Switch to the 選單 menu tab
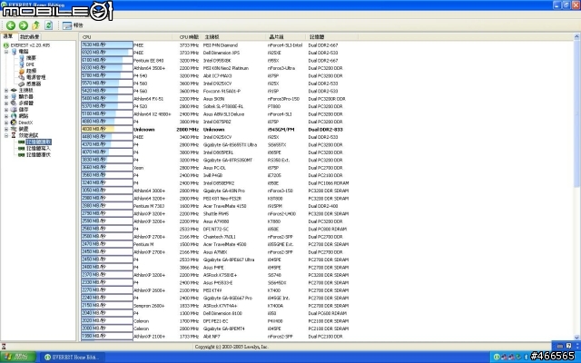Viewport: 581px width, 363px height. click(x=8, y=36)
